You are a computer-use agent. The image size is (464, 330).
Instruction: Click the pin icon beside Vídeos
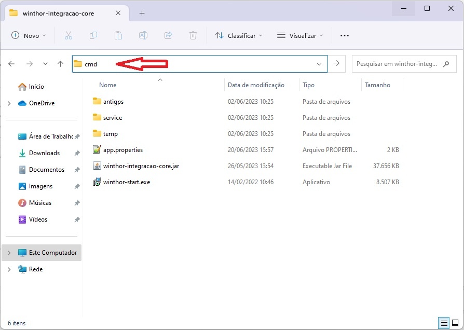click(x=77, y=219)
